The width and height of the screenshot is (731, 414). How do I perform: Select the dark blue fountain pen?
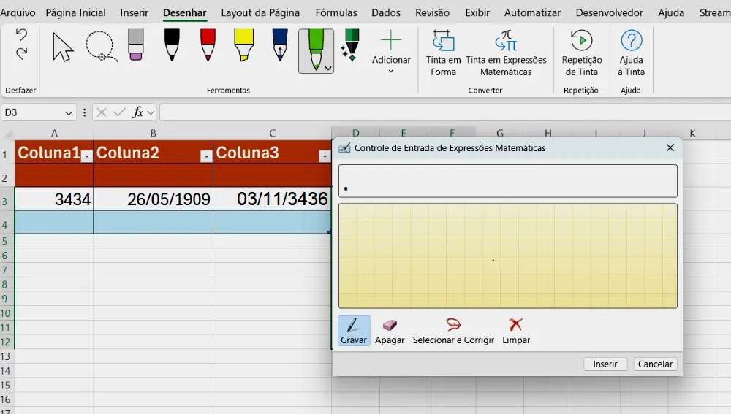click(280, 45)
